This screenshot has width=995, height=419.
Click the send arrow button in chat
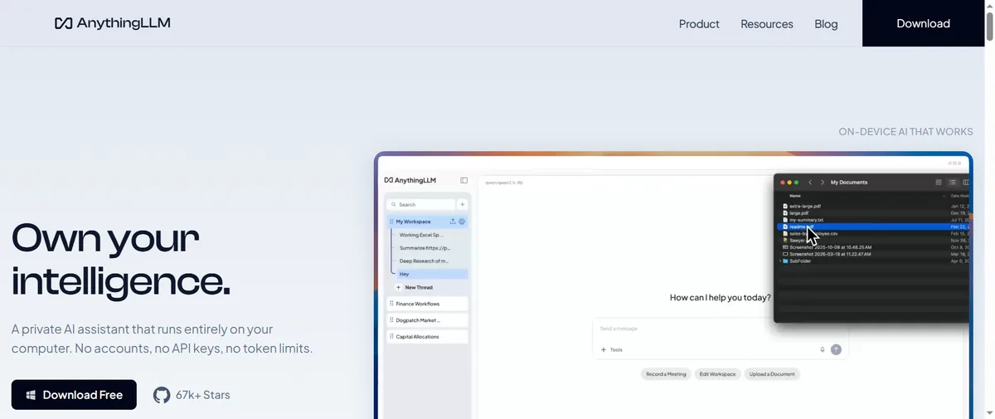click(836, 349)
